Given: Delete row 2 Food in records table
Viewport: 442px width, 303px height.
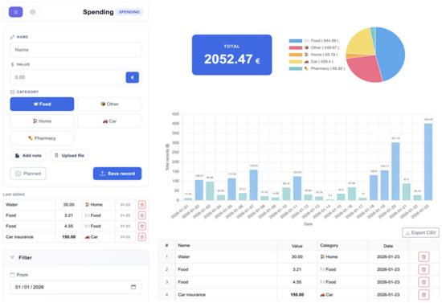Looking at the screenshot, I should [x=424, y=269].
